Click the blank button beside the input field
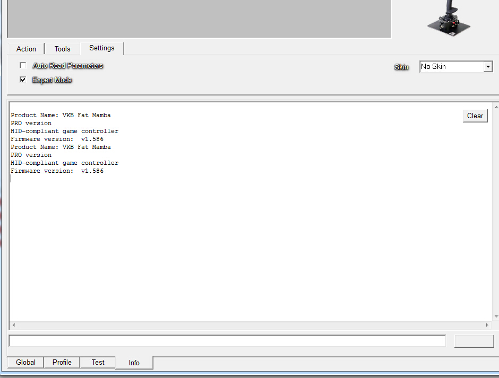Screen dimensions: 499x378 point(474,341)
